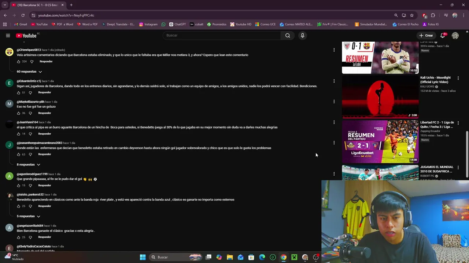
Task: Open the Instagram bookmark
Action: click(148, 24)
